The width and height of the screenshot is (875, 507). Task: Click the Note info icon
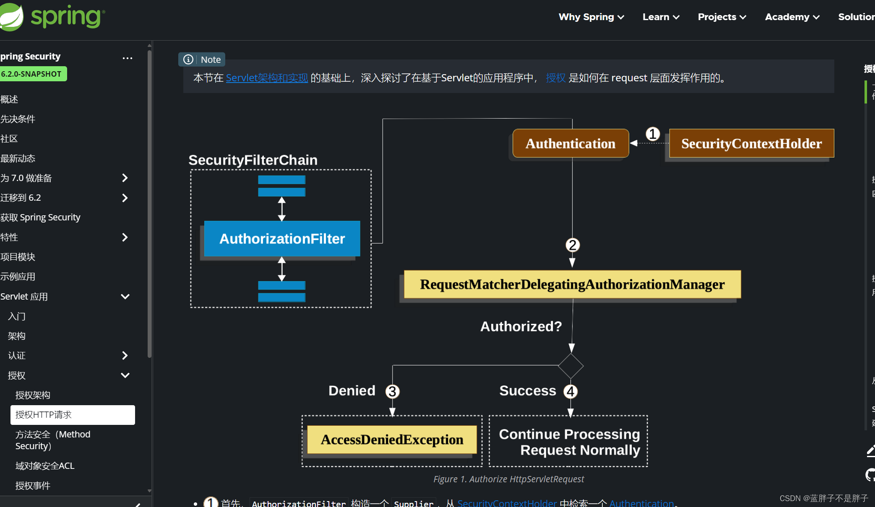click(x=188, y=59)
